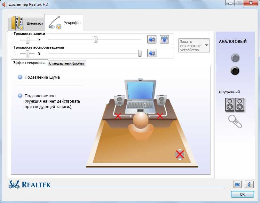
Task: Switch to the Динамики tab
Action: [x=27, y=23]
